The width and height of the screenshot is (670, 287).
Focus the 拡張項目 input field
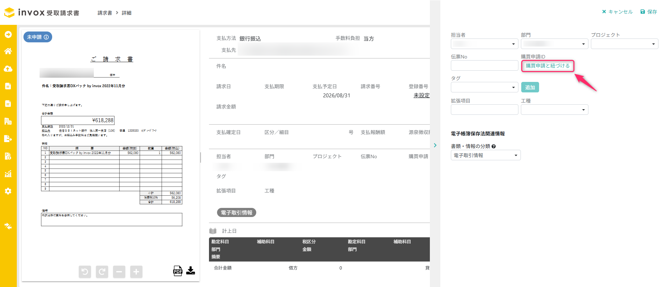coord(484,110)
